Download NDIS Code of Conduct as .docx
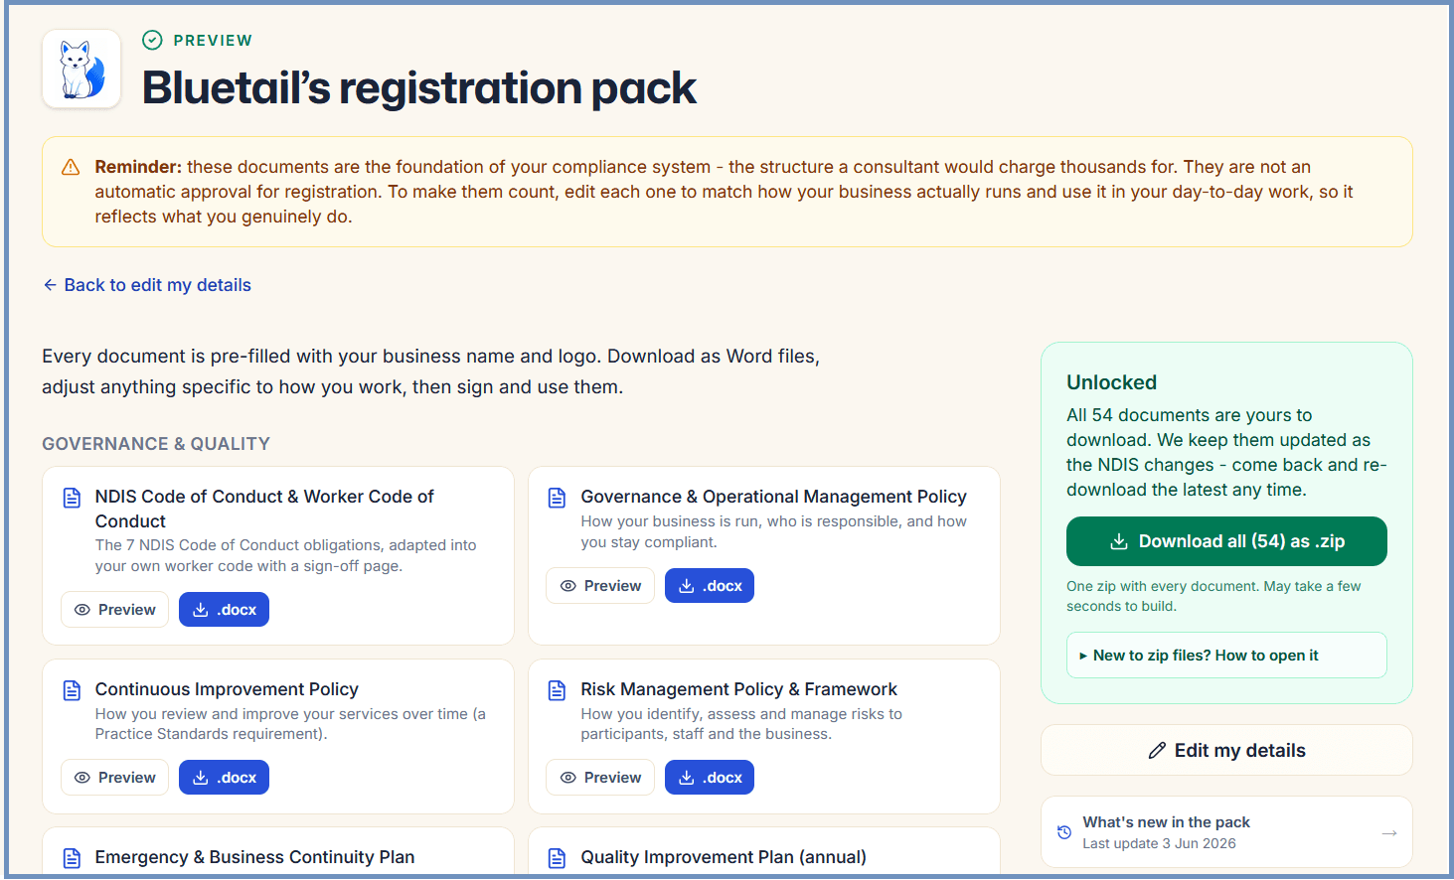The image size is (1454, 880). [x=224, y=610]
